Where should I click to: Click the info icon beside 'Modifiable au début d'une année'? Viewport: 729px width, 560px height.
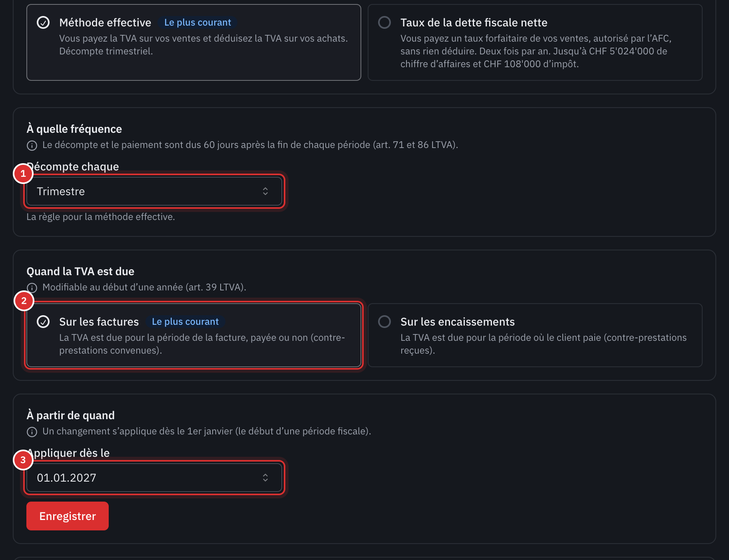point(32,288)
